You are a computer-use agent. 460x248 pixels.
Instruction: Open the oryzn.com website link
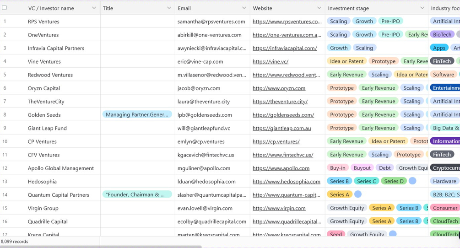click(279, 88)
